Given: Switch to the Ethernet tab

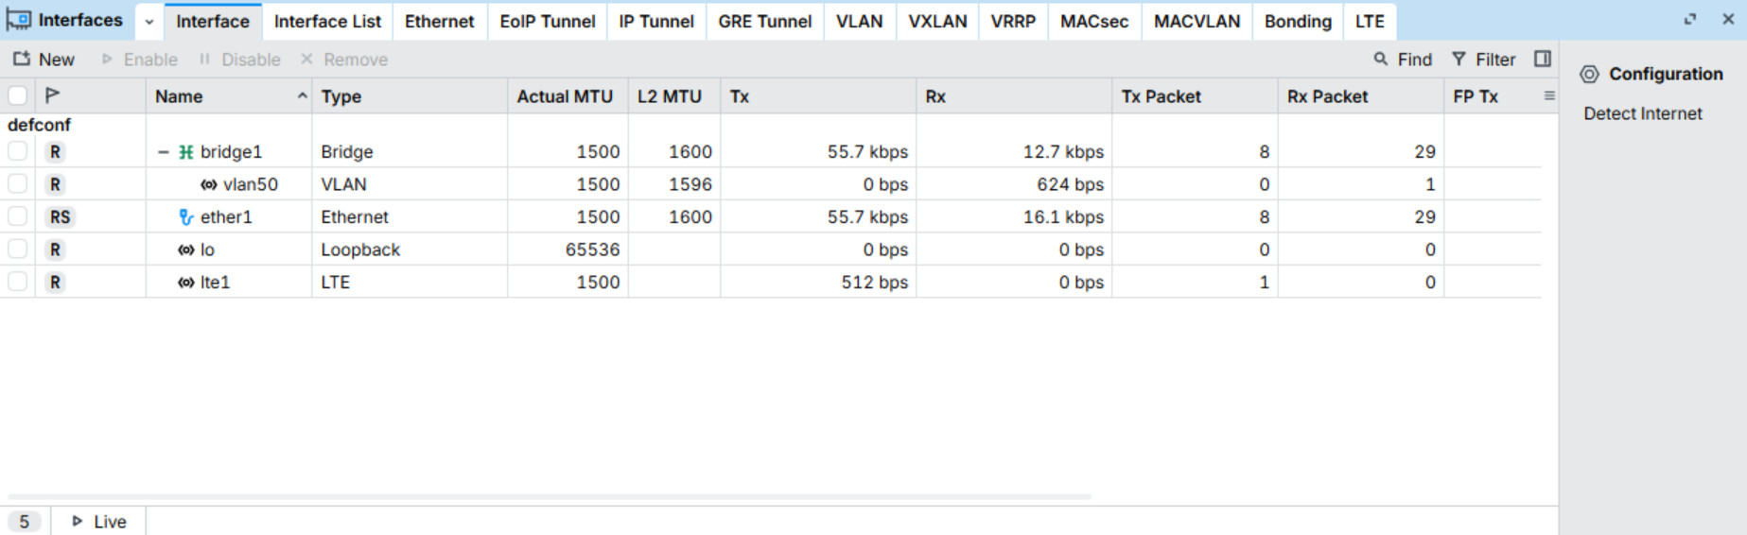Looking at the screenshot, I should (x=439, y=22).
